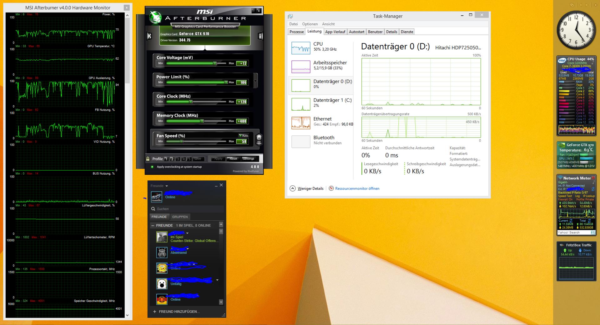Image resolution: width=600 pixels, height=325 pixels.
Task: Open dropdown arrow for the Counter-Strike friend
Action: pyautogui.click(x=187, y=233)
